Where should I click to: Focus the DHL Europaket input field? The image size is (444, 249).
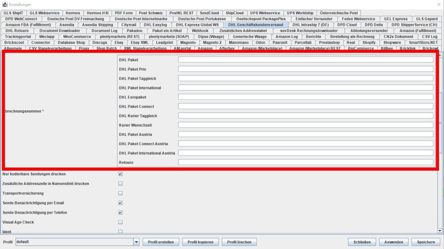306,97
